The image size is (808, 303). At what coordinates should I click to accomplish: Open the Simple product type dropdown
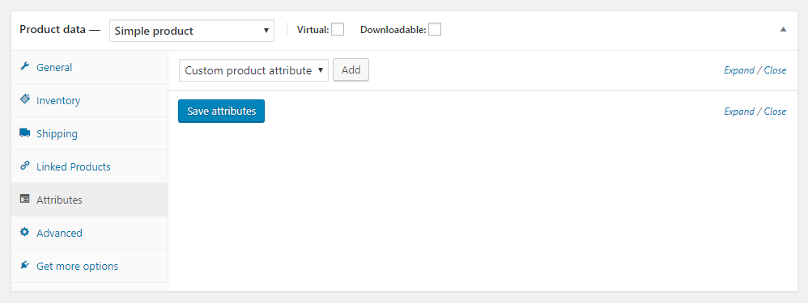click(x=192, y=31)
